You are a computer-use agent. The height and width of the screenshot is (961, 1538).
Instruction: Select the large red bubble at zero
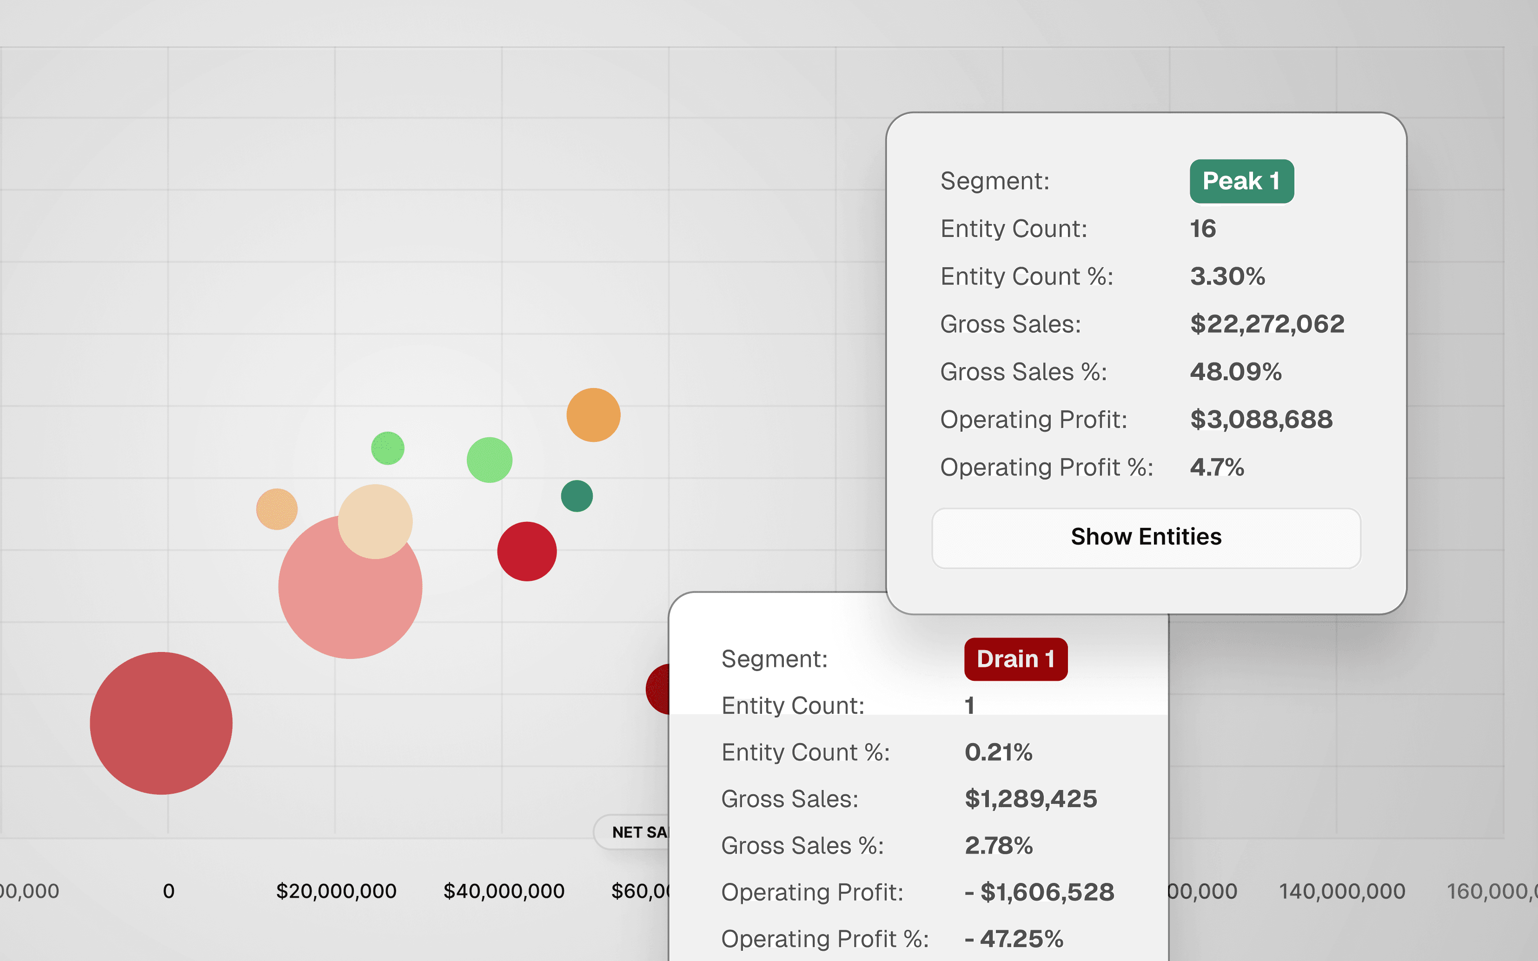(161, 723)
